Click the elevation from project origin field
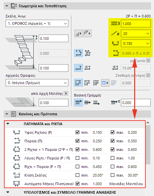Image resolution: width=154 pixels, height=196 pixels. pyautogui.click(x=54, y=103)
